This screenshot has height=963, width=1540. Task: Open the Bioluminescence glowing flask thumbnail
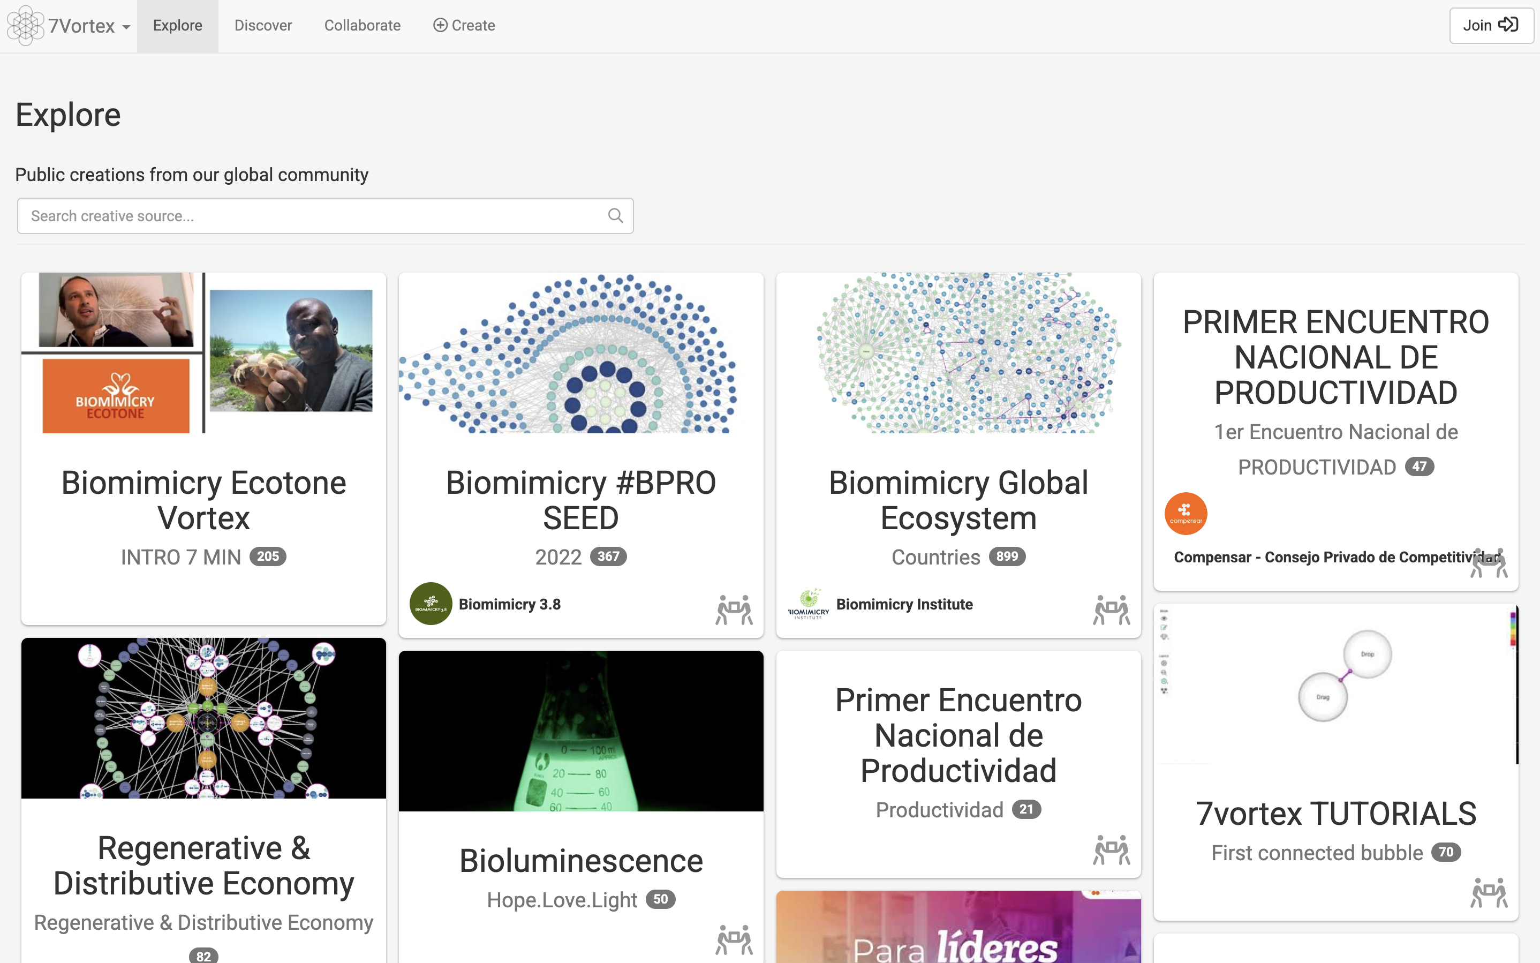point(581,731)
